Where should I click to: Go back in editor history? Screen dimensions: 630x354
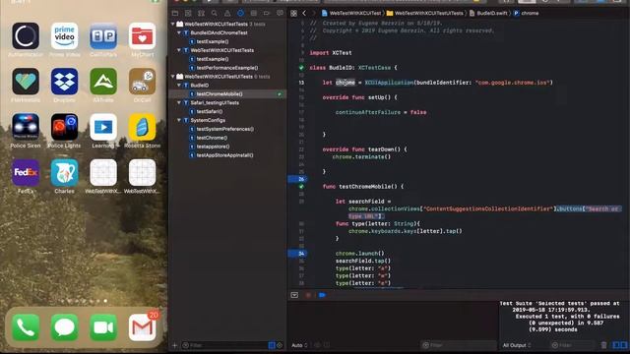(x=304, y=13)
